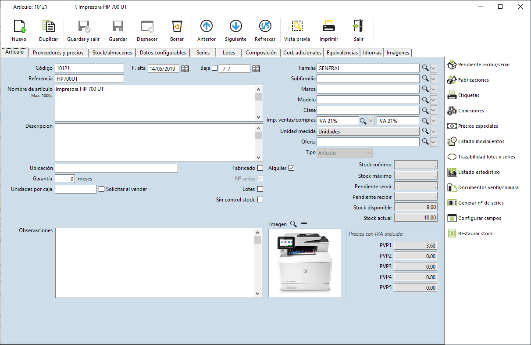
Task: Search ventas tax with first magnifier
Action: (363, 121)
